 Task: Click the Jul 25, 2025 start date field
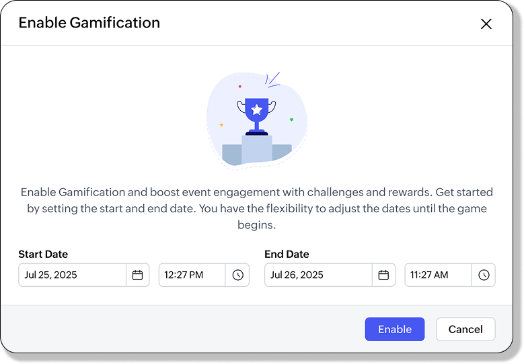click(72, 275)
